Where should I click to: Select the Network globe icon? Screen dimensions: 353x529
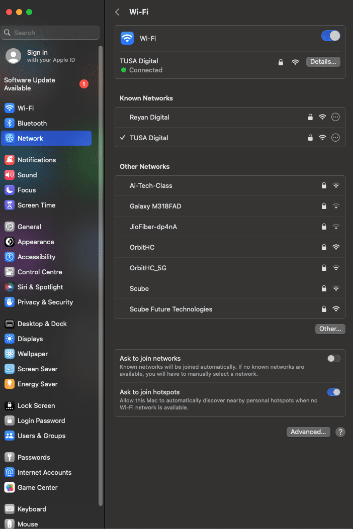[10, 138]
